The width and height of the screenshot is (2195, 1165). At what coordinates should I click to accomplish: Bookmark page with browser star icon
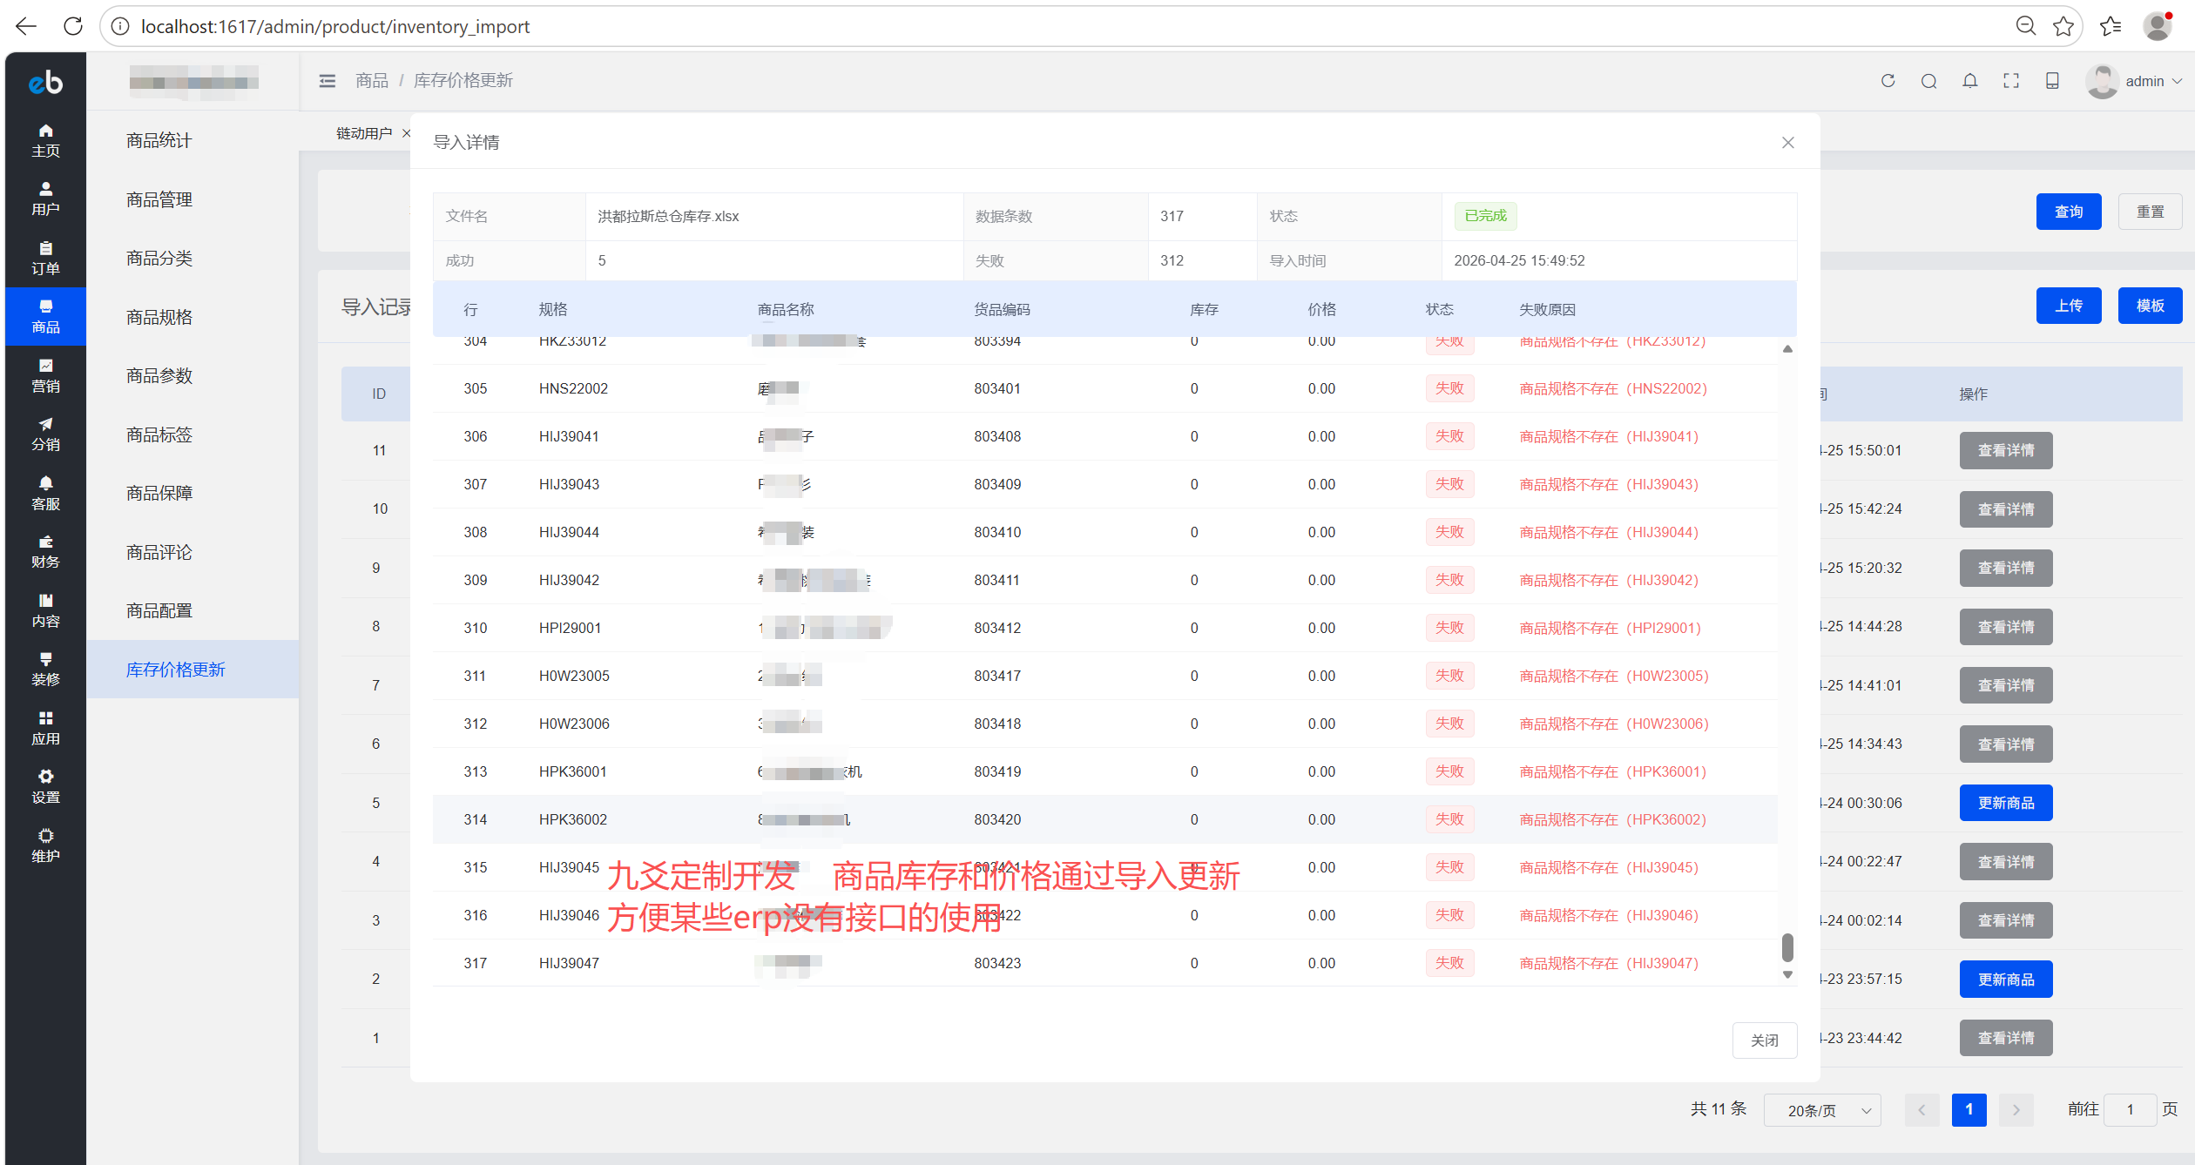(x=2063, y=26)
